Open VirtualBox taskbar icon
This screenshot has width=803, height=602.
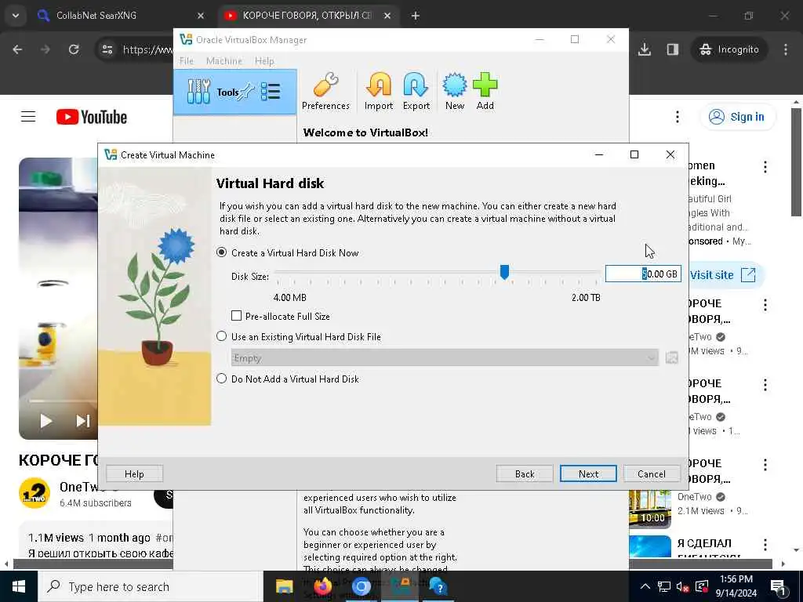pos(401,586)
